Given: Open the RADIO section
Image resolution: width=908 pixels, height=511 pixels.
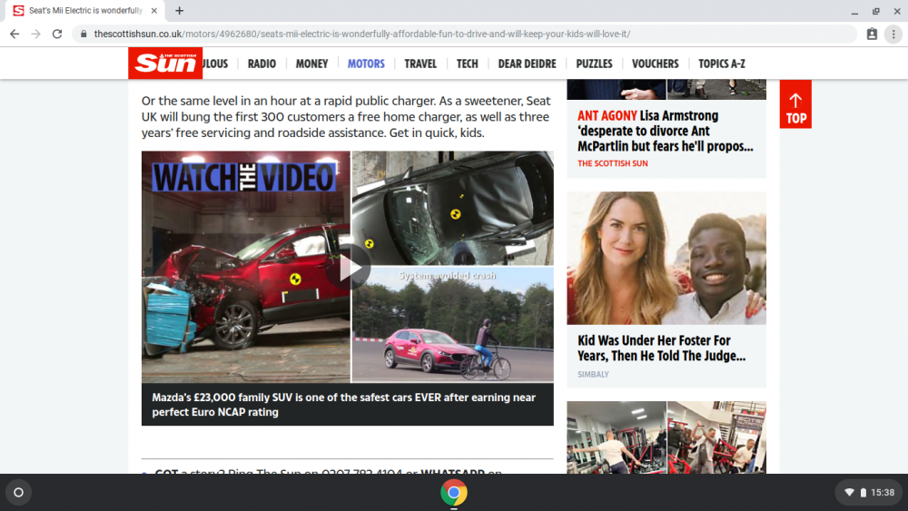Looking at the screenshot, I should tap(262, 64).
